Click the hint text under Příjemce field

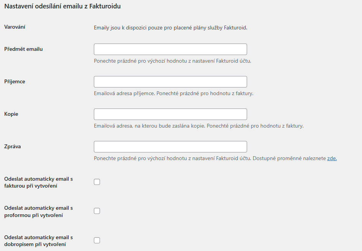174,94
